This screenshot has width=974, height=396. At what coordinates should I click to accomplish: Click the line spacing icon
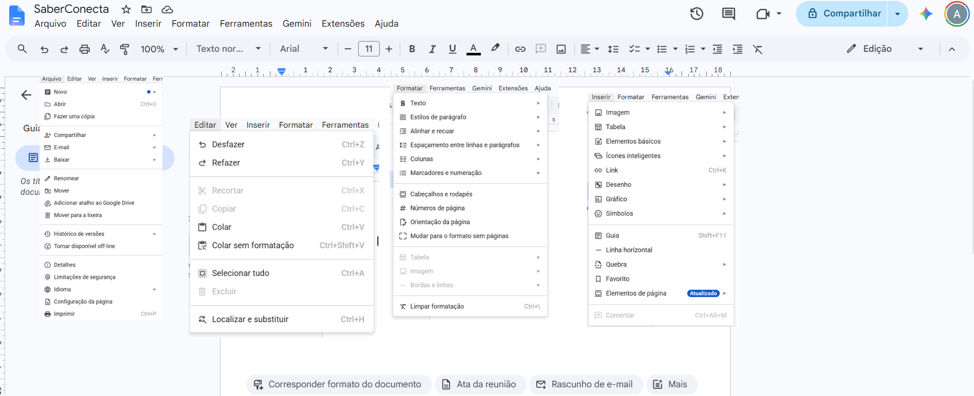click(613, 49)
